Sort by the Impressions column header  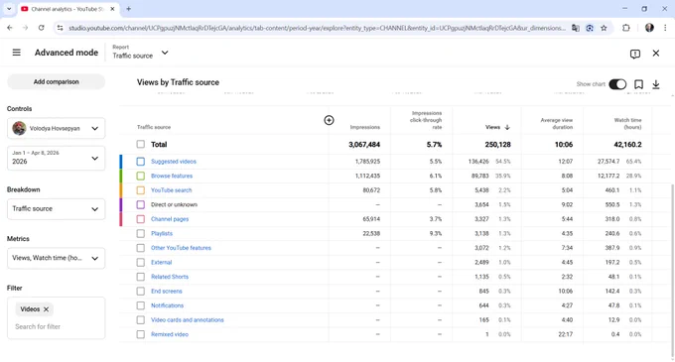click(x=365, y=127)
